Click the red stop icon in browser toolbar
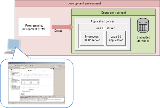Screen dimensions: 160x108 click(23, 68)
